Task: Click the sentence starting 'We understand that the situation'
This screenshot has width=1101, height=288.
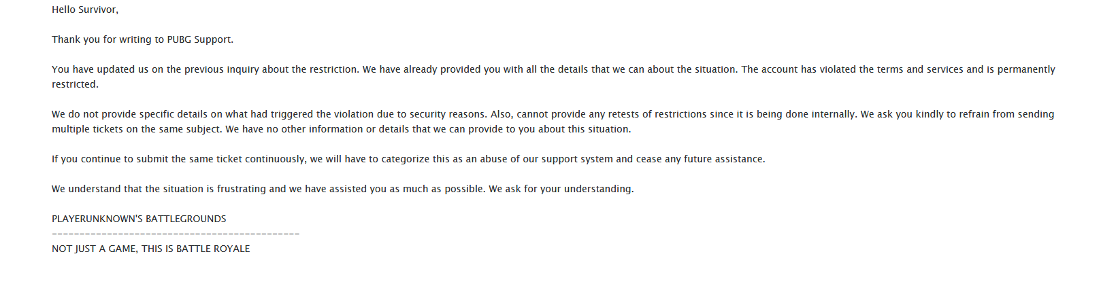Action: point(269,189)
